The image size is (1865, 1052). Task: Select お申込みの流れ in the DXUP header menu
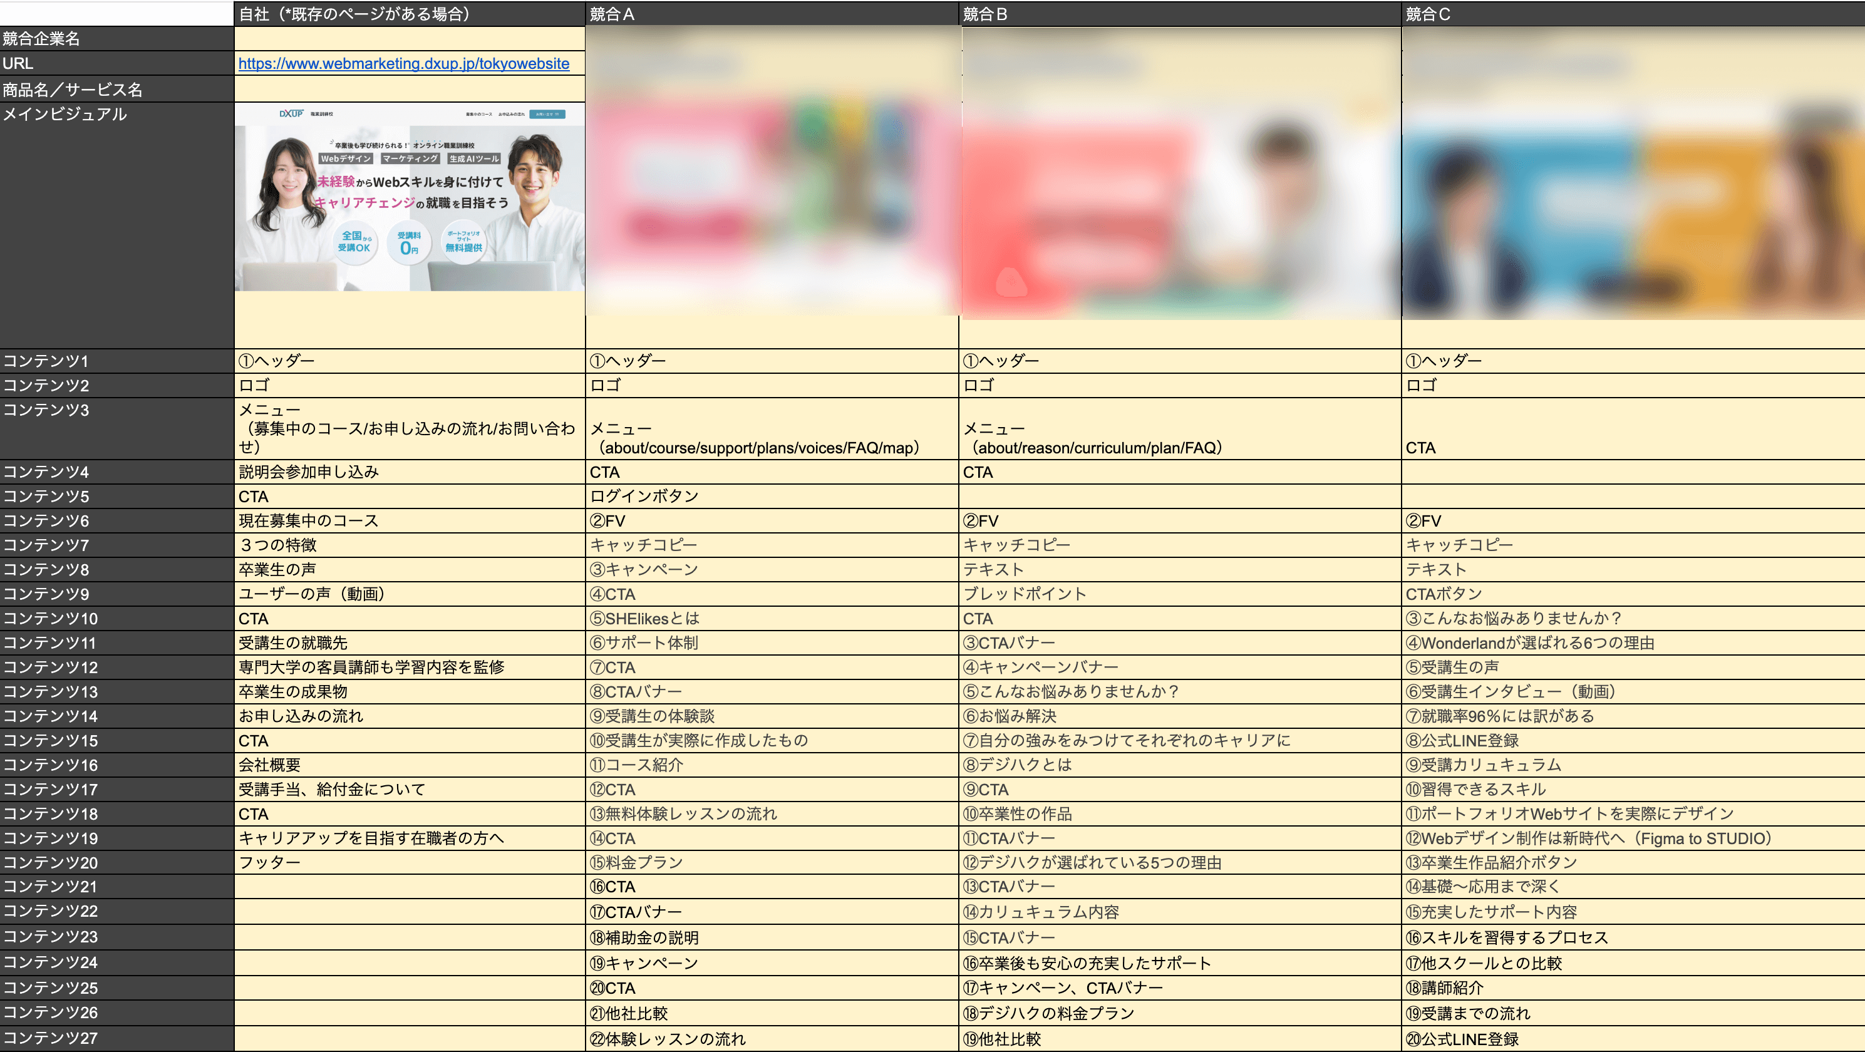[512, 115]
